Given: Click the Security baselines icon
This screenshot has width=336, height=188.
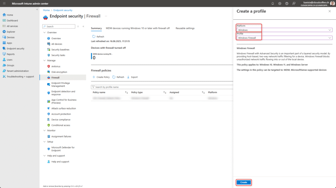Looking at the screenshot, I should (x=48, y=50).
